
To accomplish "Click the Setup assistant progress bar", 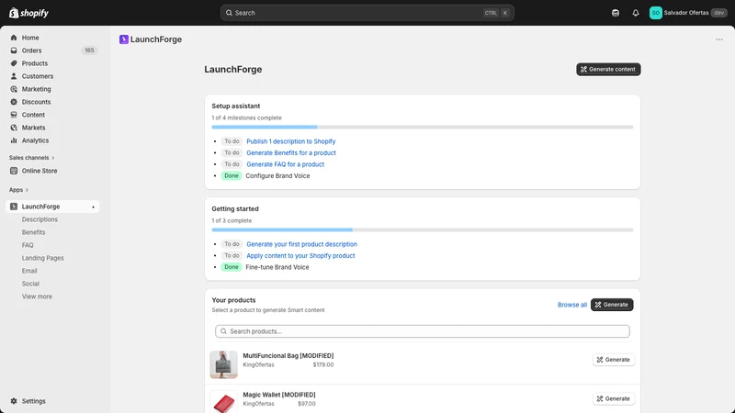I will [423, 128].
